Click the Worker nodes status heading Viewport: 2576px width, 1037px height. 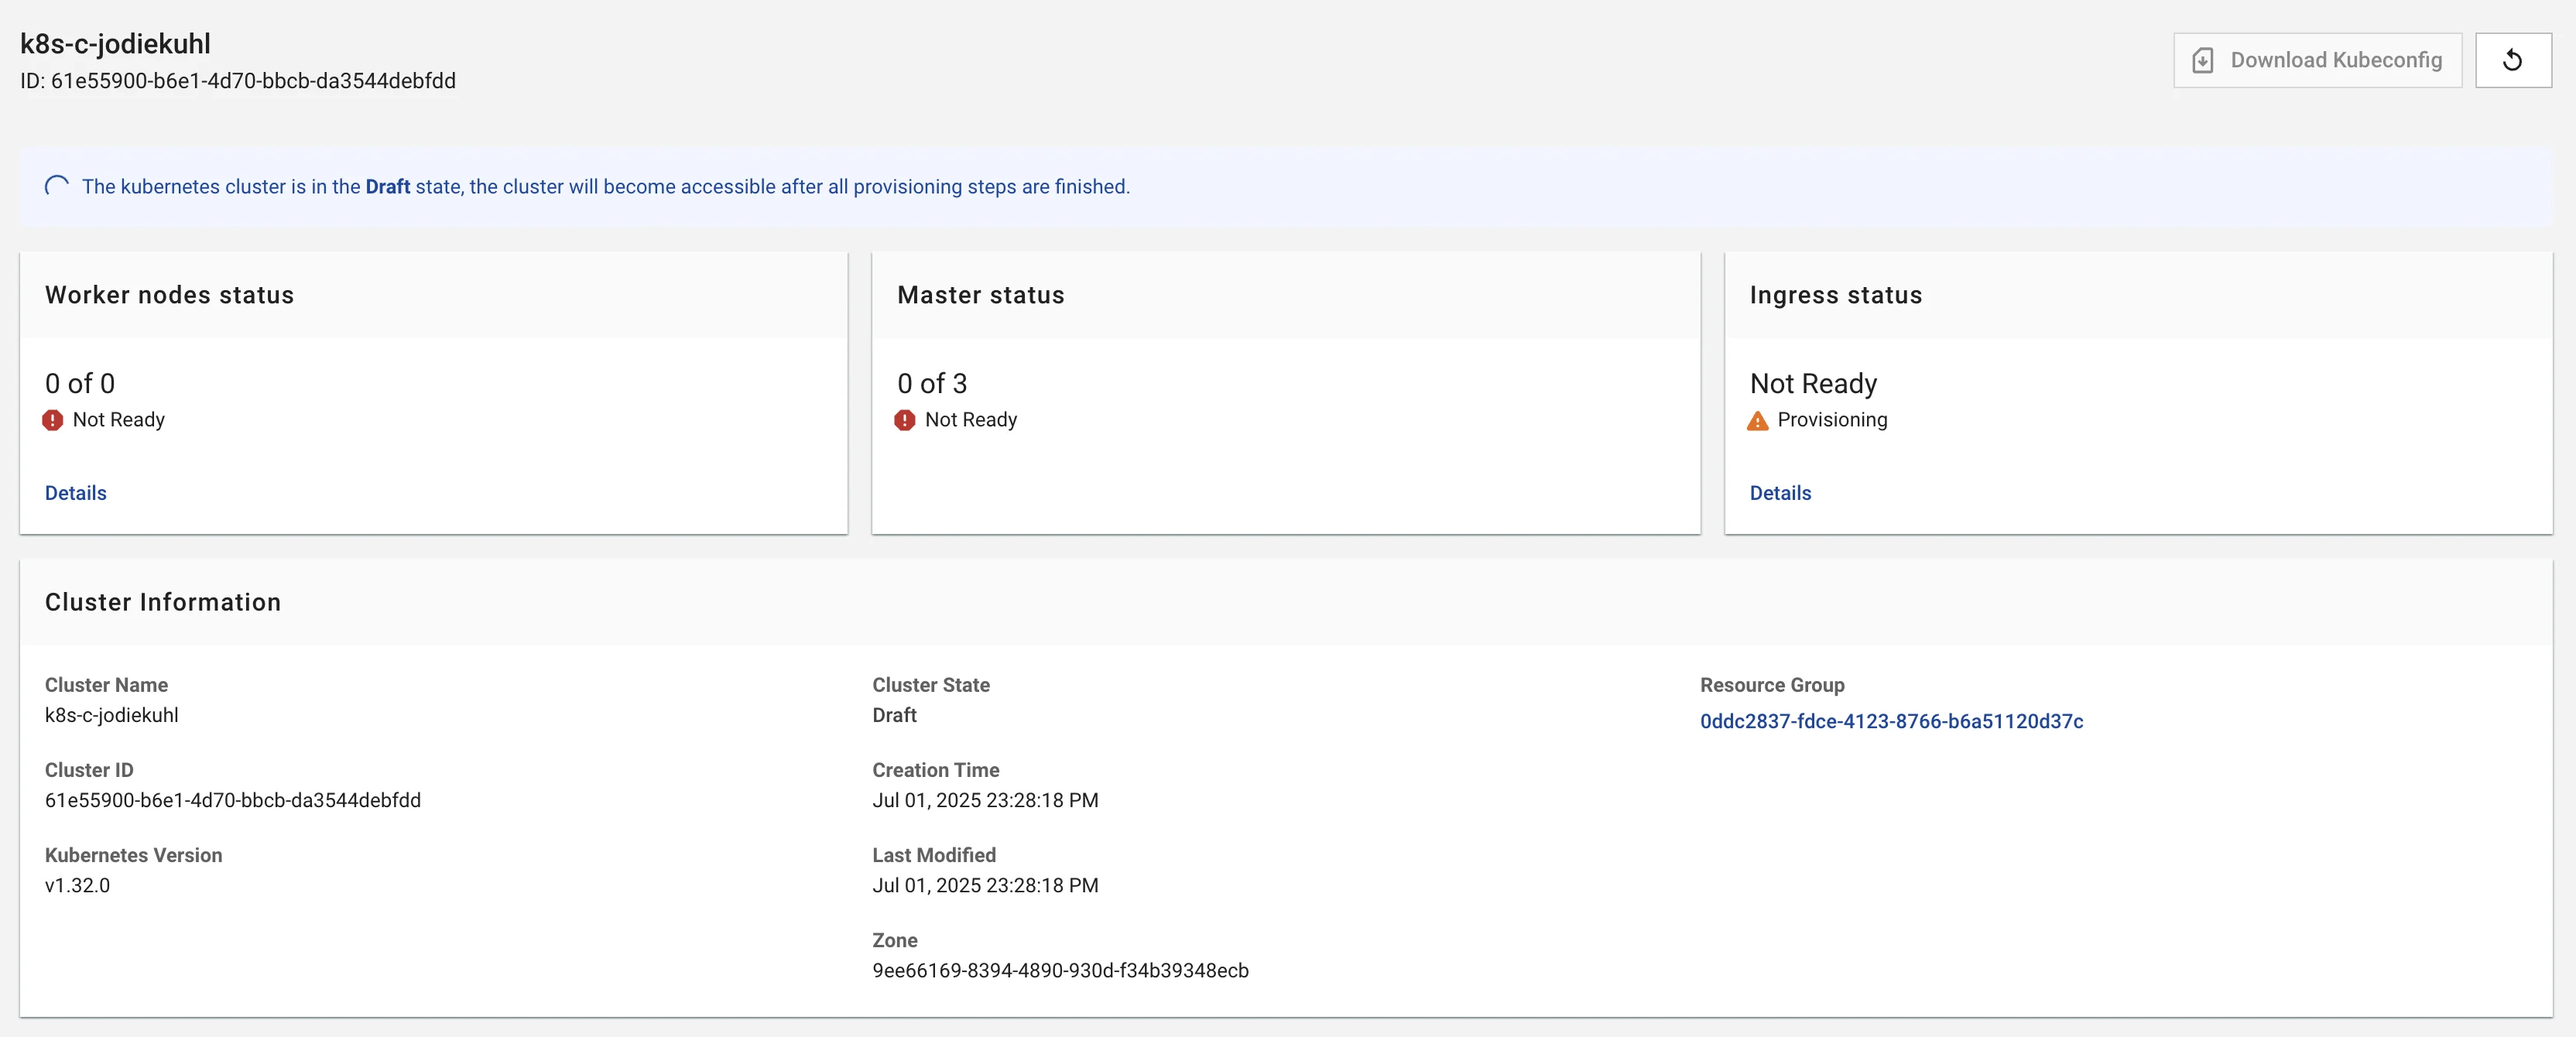click(170, 295)
